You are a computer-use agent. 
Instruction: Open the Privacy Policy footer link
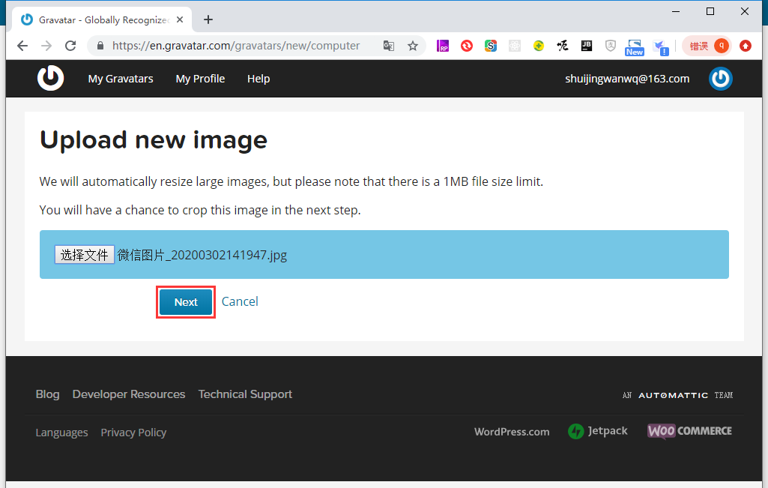[x=133, y=433]
